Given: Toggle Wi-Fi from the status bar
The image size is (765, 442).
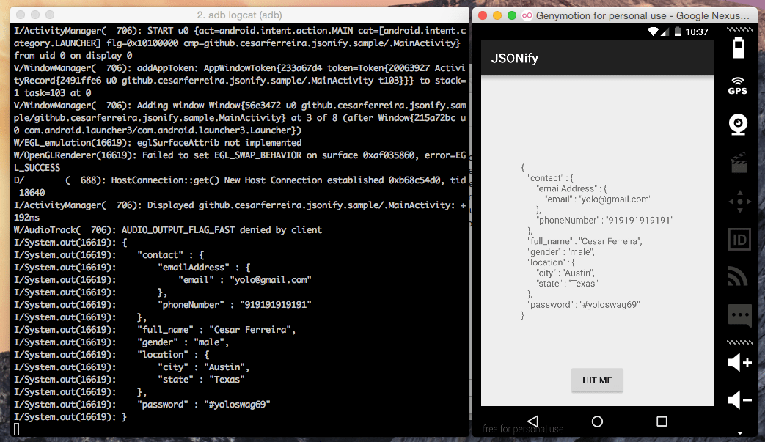Looking at the screenshot, I should 654,32.
